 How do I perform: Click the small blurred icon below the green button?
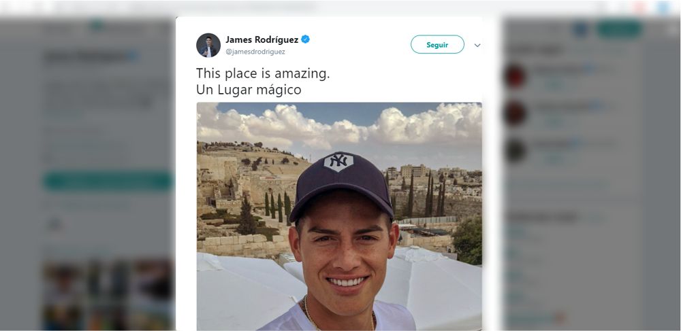55,224
